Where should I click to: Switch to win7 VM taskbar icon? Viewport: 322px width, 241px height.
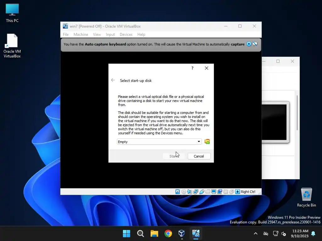point(196,233)
